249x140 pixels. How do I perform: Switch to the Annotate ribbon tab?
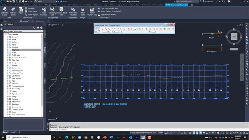click(18, 5)
